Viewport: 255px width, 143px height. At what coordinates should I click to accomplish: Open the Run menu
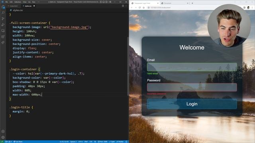pos(33,2)
